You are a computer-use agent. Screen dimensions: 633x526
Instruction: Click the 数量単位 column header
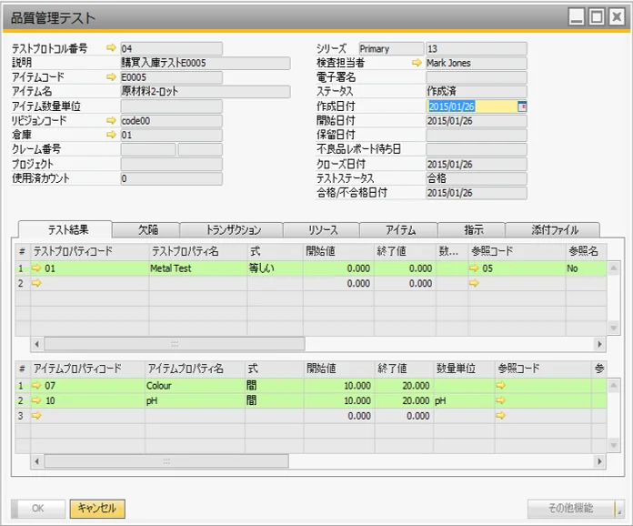tap(464, 369)
